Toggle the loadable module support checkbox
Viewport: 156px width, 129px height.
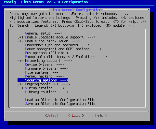click(20, 37)
